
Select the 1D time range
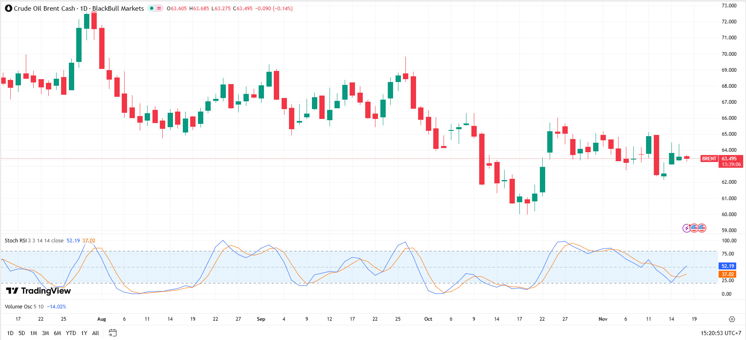10,333
